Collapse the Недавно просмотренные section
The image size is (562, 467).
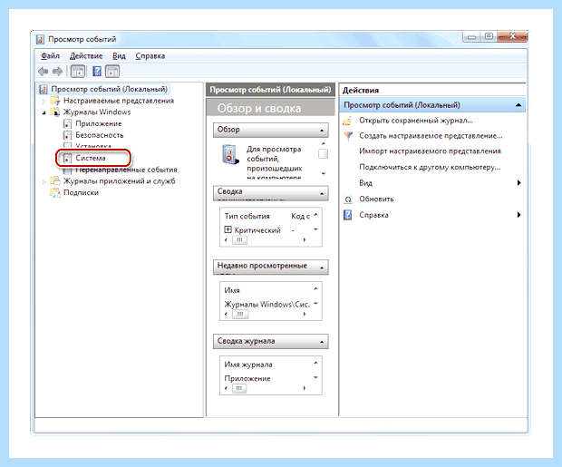click(x=322, y=268)
